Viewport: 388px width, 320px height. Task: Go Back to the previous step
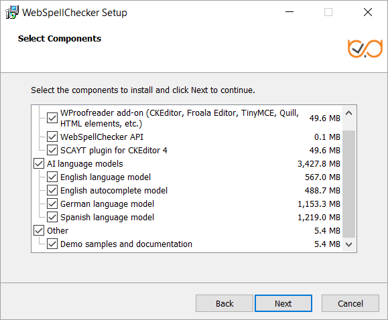(224, 303)
